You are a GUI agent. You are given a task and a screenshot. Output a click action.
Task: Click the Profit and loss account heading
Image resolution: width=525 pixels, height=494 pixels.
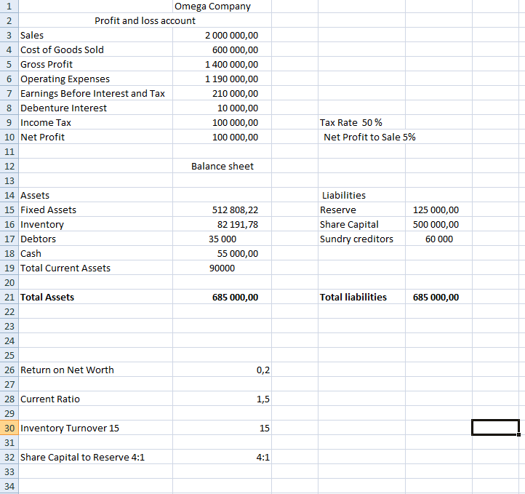click(x=145, y=20)
